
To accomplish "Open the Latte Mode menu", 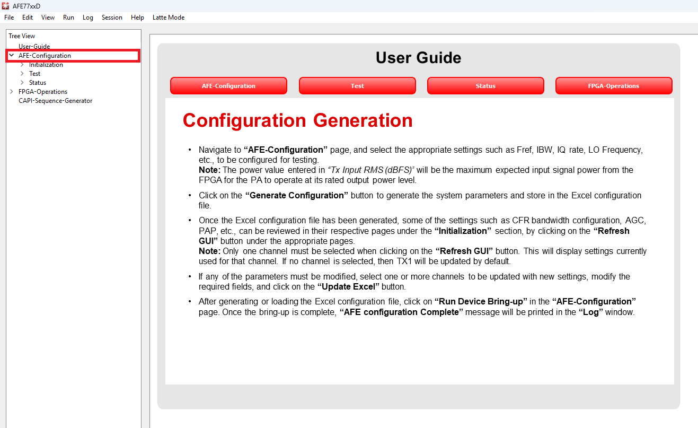I will pos(169,18).
